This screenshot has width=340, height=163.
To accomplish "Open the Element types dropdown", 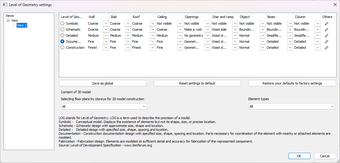I will pos(332,106).
